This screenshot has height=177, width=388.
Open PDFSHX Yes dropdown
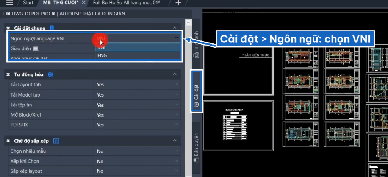click(x=137, y=125)
